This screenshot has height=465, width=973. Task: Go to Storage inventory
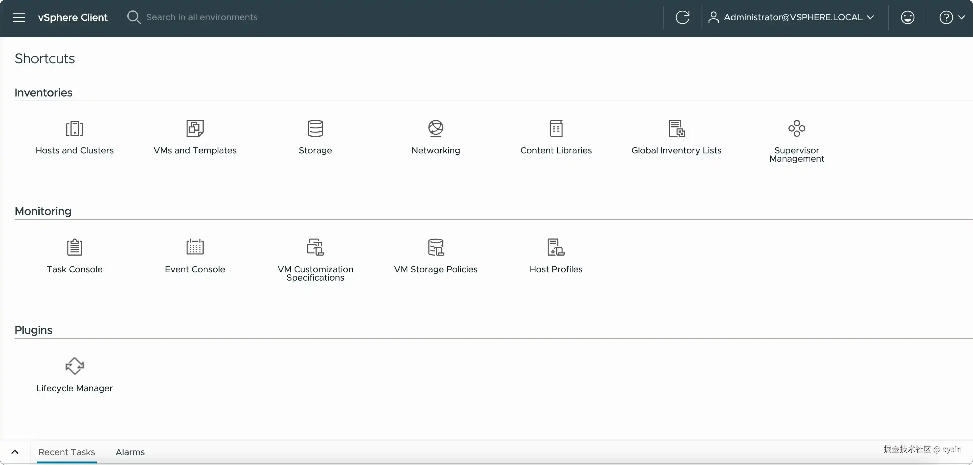click(315, 129)
